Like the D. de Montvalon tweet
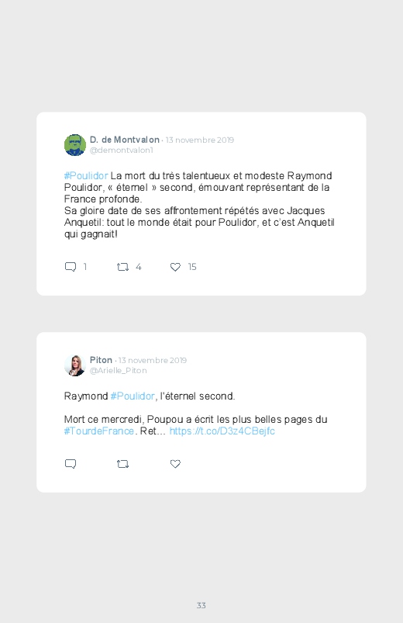The height and width of the screenshot is (623, 403). (175, 267)
